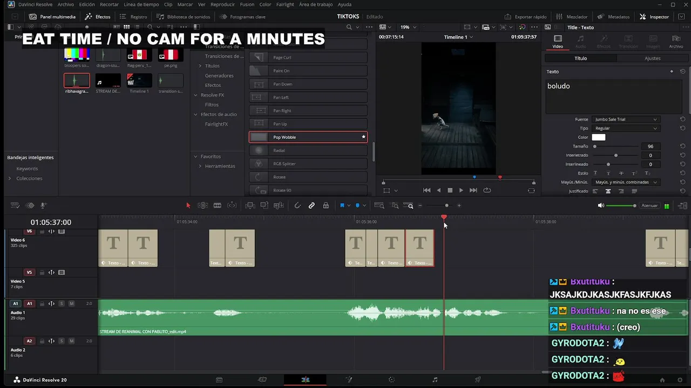This screenshot has width=691, height=388.
Task: Click the timeline zoom-out minus button
Action: pos(420,205)
